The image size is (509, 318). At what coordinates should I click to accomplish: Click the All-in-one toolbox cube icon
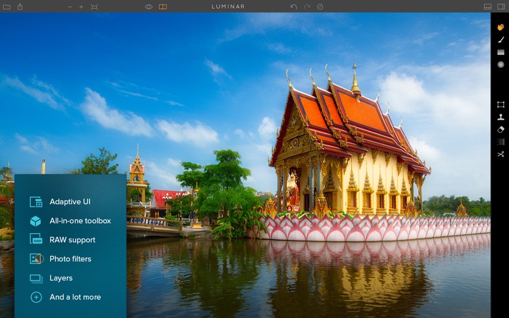tap(36, 221)
